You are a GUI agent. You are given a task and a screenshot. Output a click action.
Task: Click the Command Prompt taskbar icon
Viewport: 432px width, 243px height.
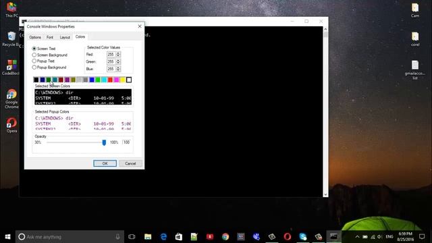[333, 237]
